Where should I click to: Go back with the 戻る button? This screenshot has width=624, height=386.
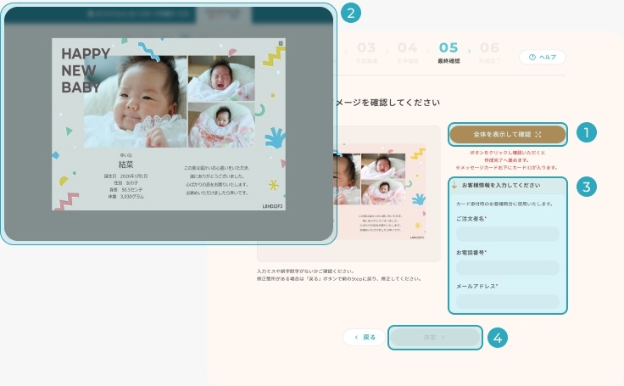coord(364,337)
